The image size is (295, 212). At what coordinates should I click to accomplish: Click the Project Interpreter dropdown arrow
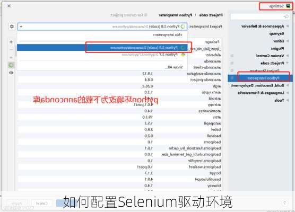click(x=21, y=26)
